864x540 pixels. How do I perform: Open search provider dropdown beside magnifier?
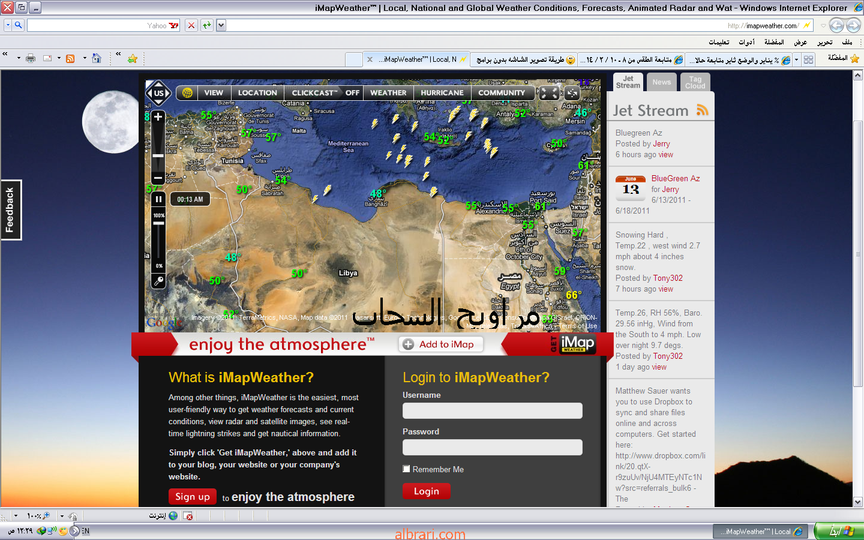pos(8,25)
